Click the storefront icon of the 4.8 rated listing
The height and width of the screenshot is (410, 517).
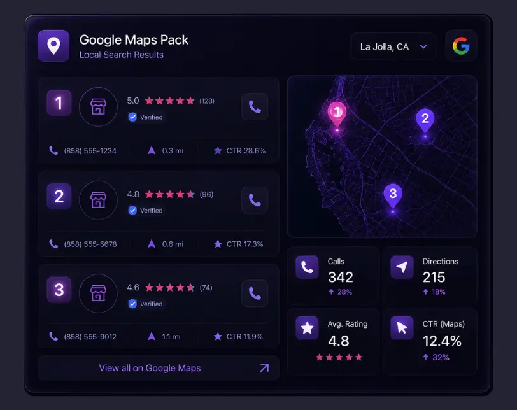point(98,200)
